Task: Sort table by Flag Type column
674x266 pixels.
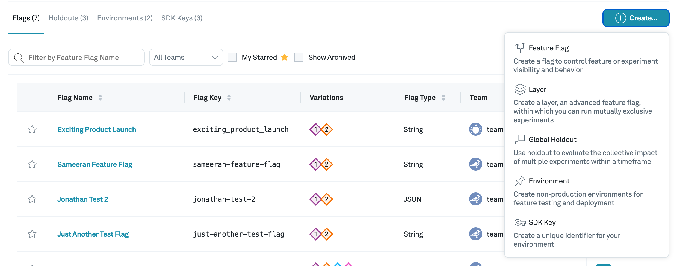Action: pyautogui.click(x=443, y=98)
